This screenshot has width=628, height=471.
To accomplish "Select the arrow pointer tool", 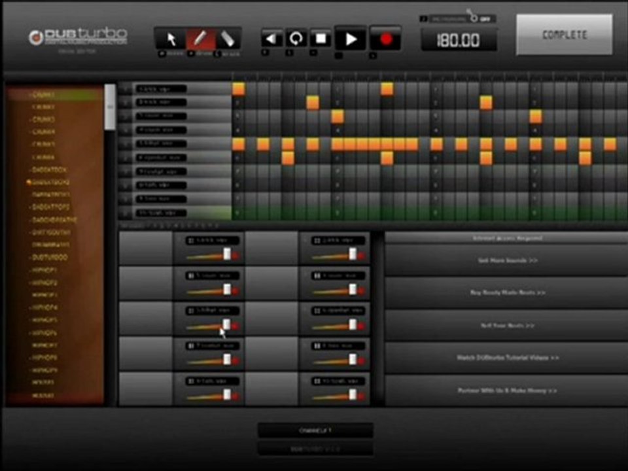I will [171, 39].
